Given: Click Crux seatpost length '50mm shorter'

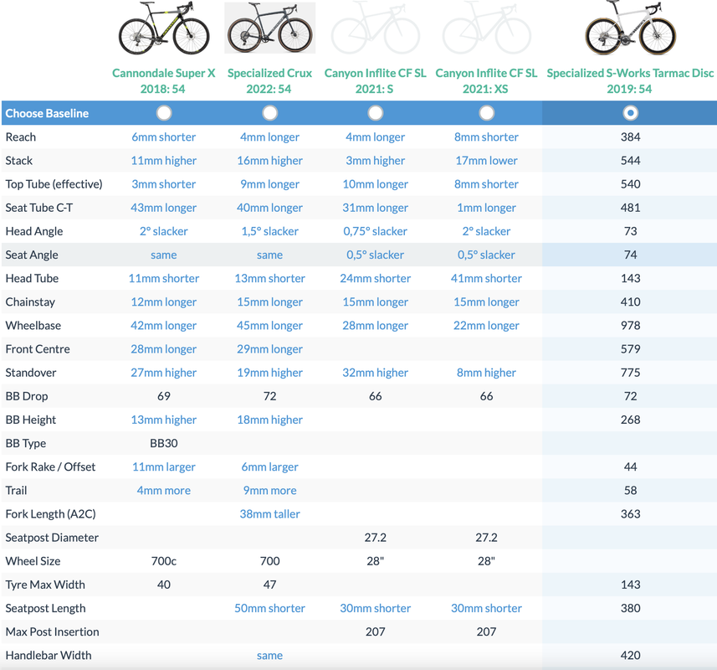Looking at the screenshot, I should tap(269, 608).
